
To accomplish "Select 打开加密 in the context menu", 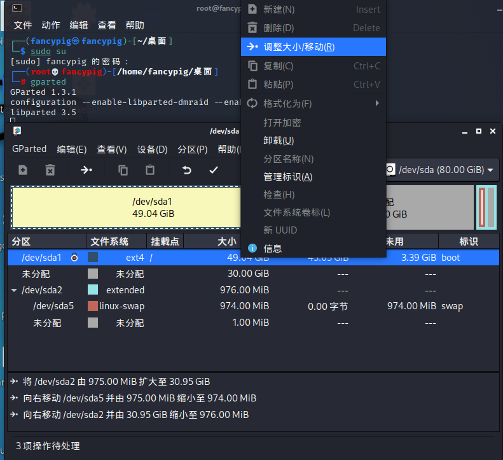I will tap(314, 122).
